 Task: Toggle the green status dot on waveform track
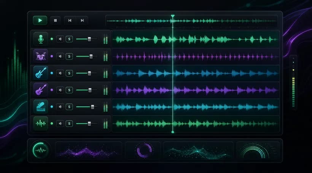click(52, 124)
